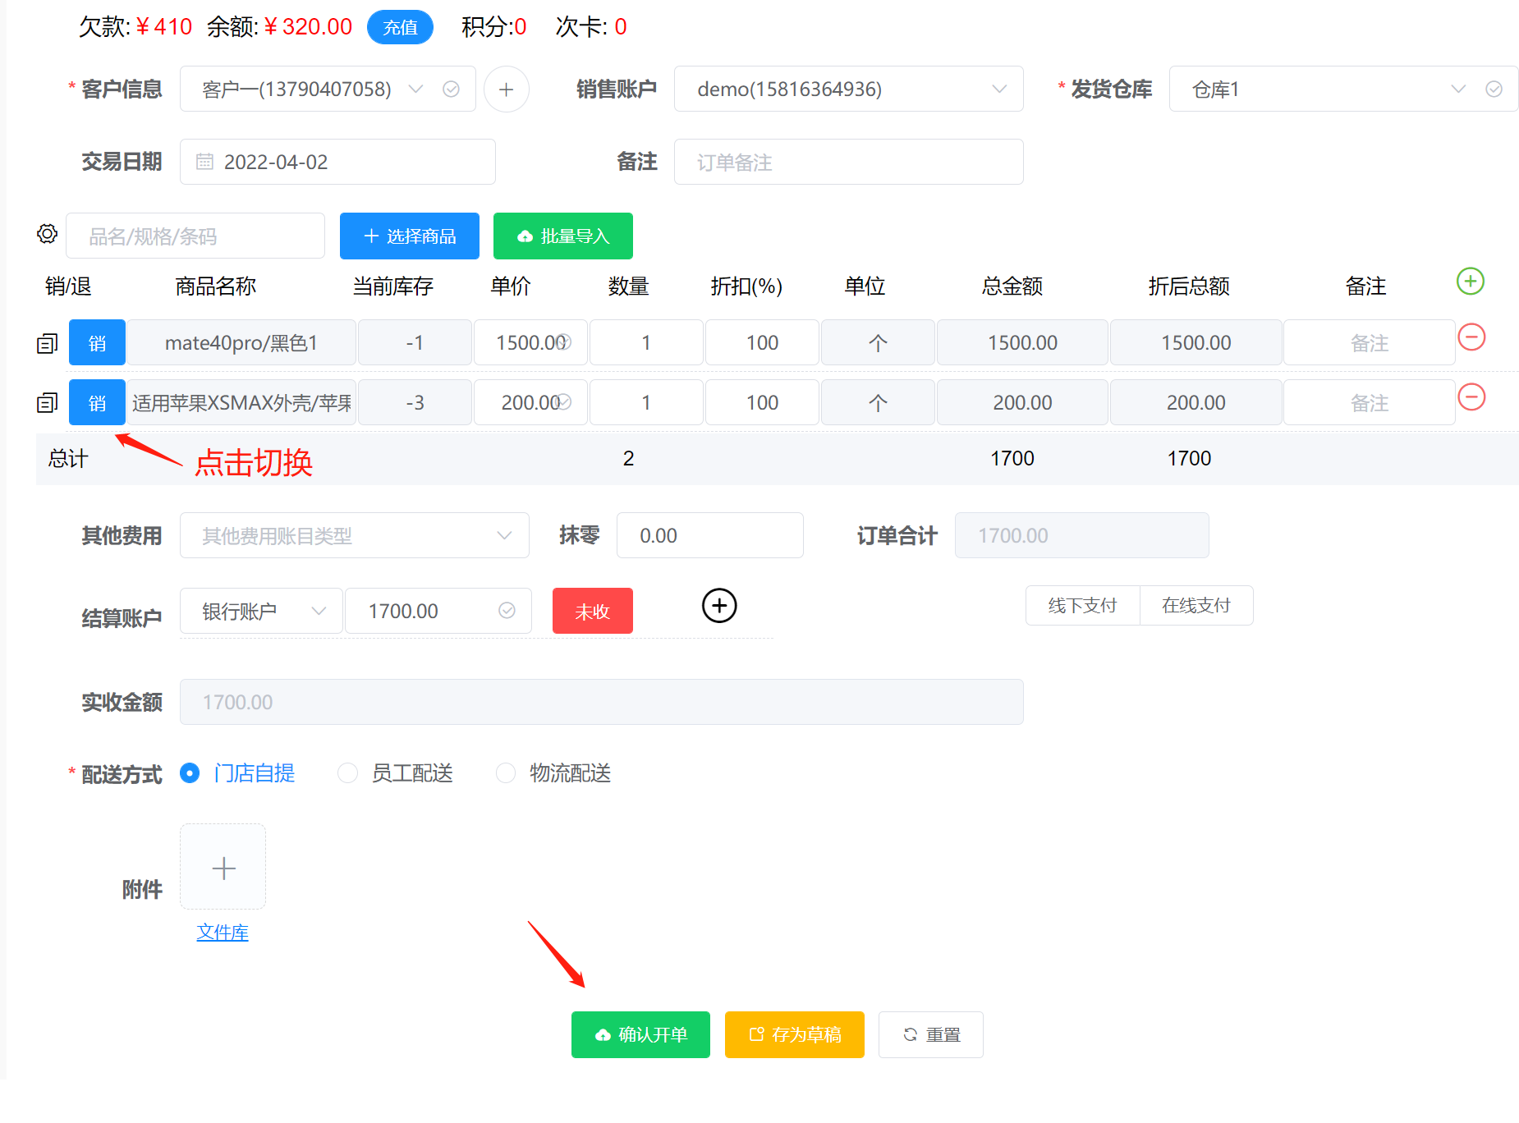Open 文件库 link
This screenshot has height=1123, width=1519.
[x=223, y=933]
